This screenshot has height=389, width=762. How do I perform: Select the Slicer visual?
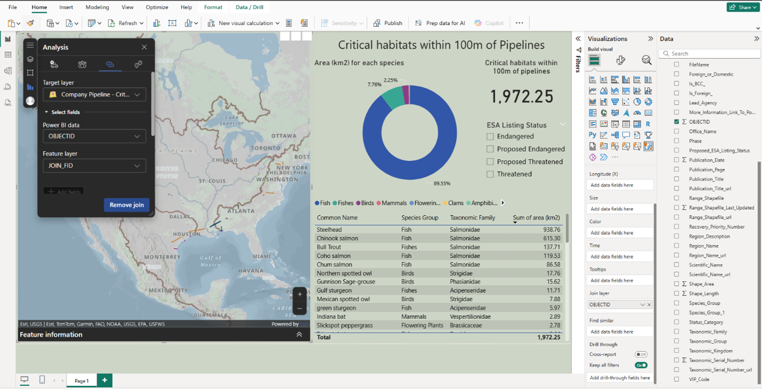tap(615, 124)
